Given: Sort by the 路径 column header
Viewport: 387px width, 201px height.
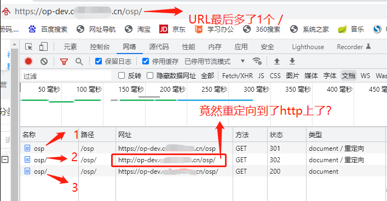Looking at the screenshot, I should coord(97,134).
